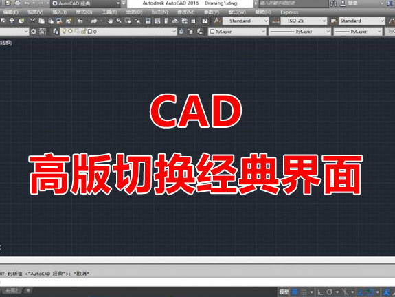The image size is (395, 297).
Task: Open the Layer Properties Manager icon
Action: [x=56, y=32]
